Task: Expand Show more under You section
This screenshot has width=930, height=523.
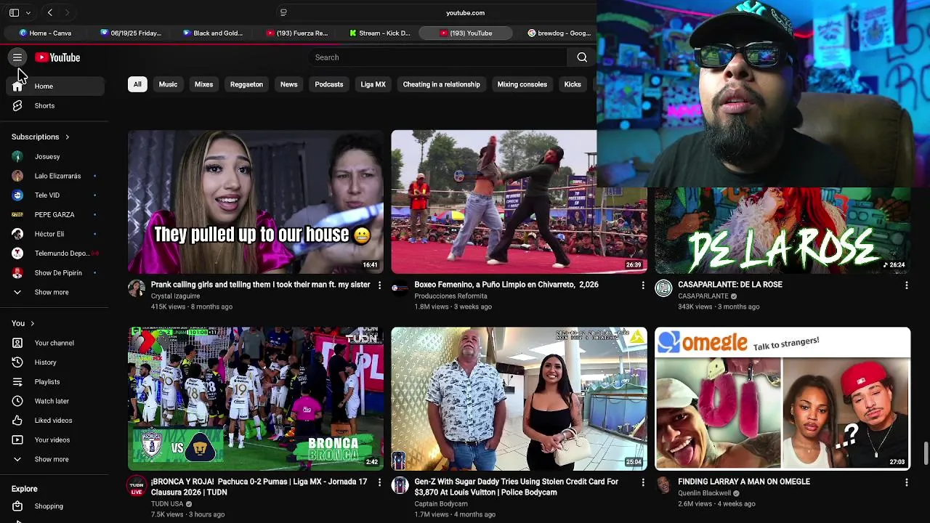Action: 56,460
